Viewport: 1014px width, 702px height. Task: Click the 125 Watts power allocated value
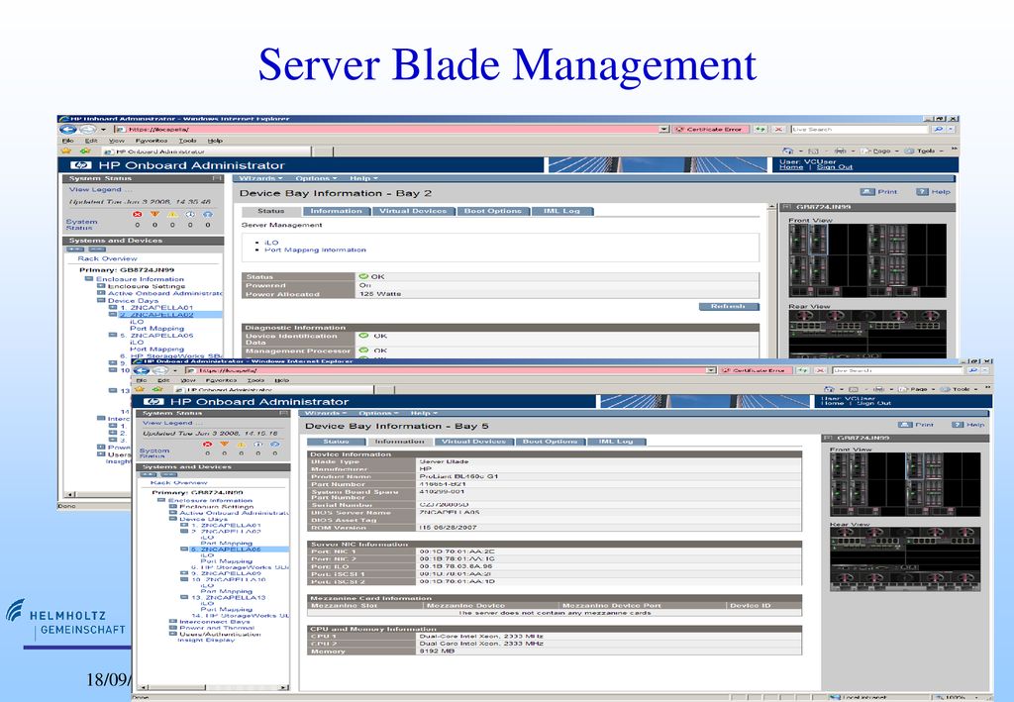380,294
